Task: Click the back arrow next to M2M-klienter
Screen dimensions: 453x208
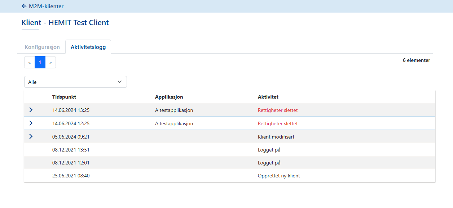Action: [24, 6]
